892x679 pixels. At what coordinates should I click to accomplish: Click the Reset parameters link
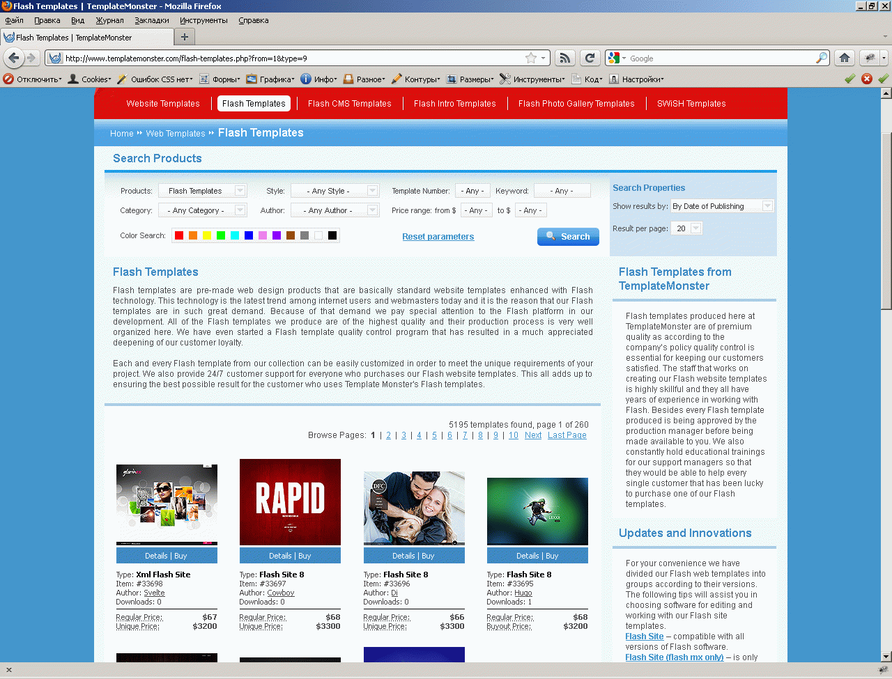[438, 237]
